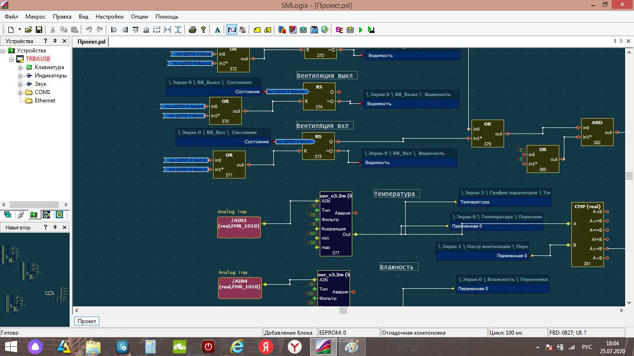Viewport: 634px width, 356px height.
Task: Click the text label 'A' tool icon
Action: (217, 30)
